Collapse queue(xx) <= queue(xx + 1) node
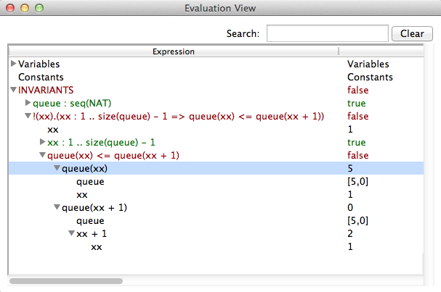 pos(43,156)
